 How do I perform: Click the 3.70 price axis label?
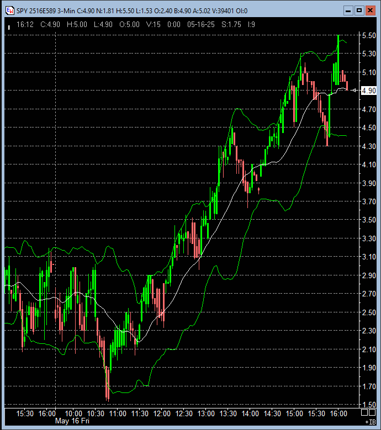369,201
